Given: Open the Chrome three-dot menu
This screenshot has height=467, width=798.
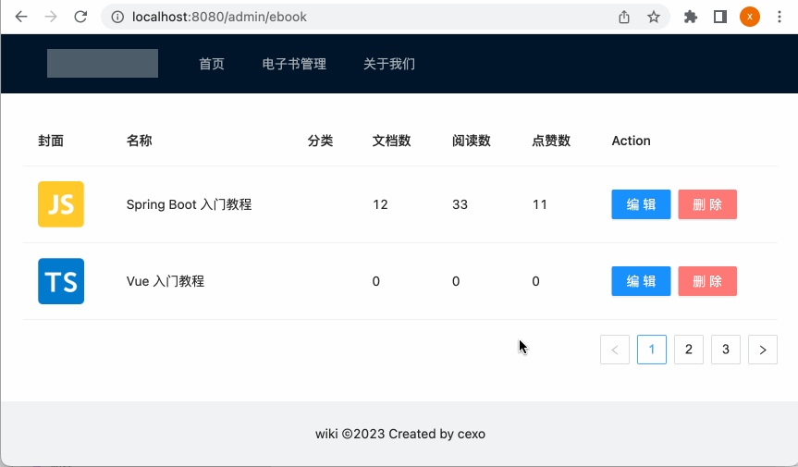Looking at the screenshot, I should coord(780,17).
